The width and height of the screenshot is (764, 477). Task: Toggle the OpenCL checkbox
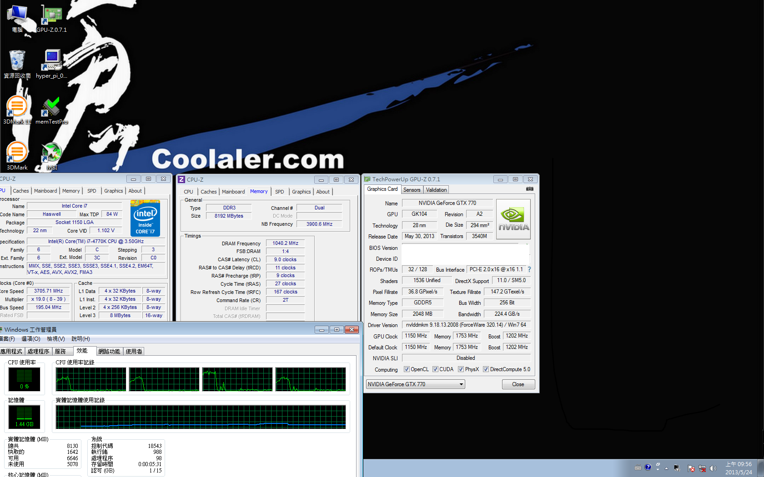407,369
